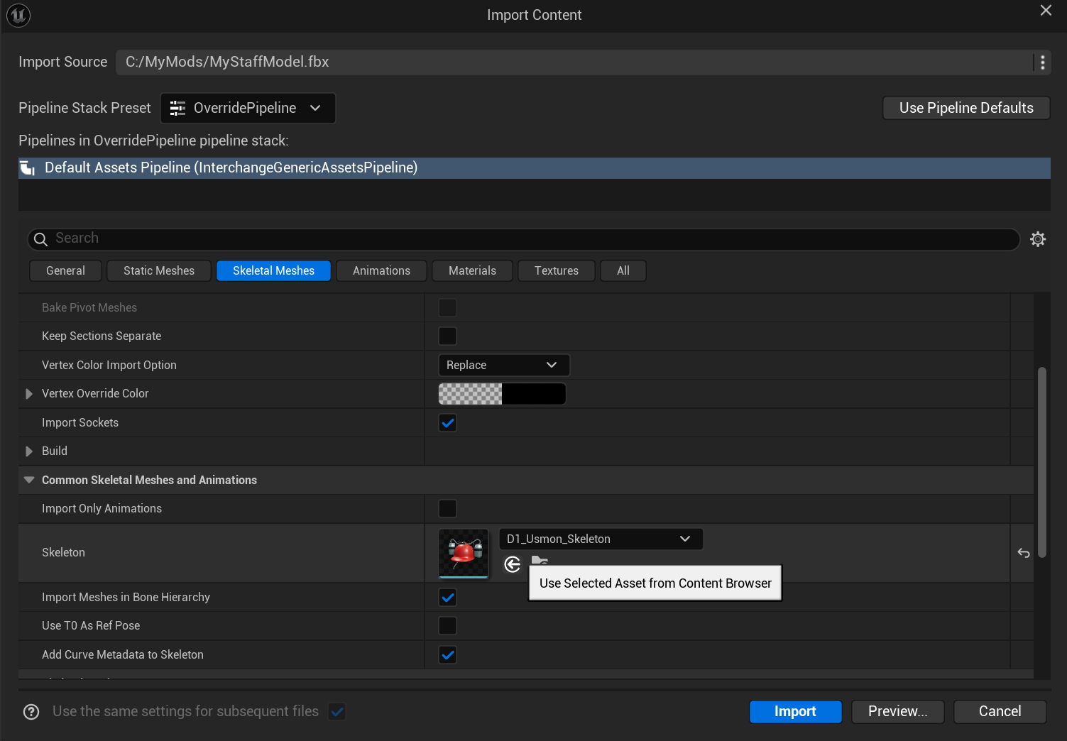Open the import source options menu (three dots)
The image size is (1067, 741).
tap(1042, 62)
